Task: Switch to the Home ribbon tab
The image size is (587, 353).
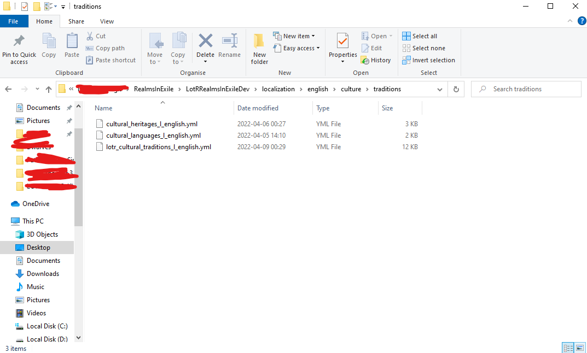Action: click(44, 21)
